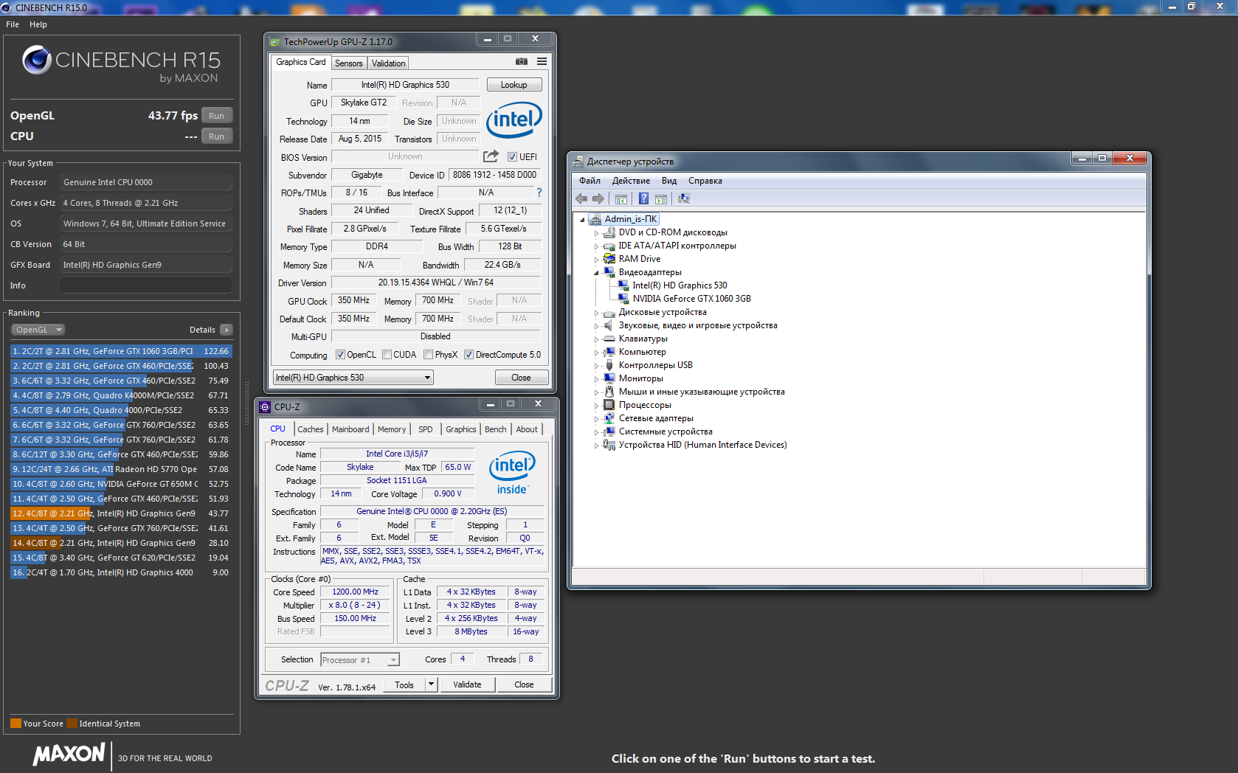Image resolution: width=1238 pixels, height=773 pixels.
Task: Open the Действие menu in Device Manager
Action: click(x=631, y=181)
